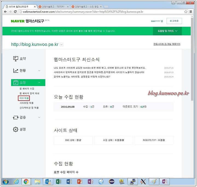Launch Internet Explorer from taskbar
The image size is (197, 187).
(x=16, y=182)
